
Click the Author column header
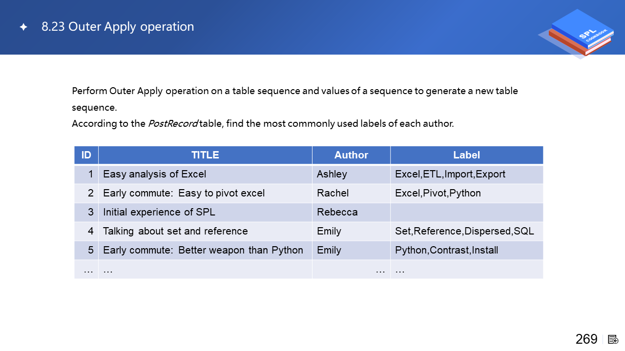click(351, 155)
